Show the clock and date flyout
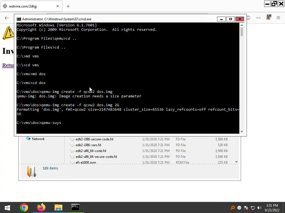This screenshot has width=285, height=213. point(272,208)
